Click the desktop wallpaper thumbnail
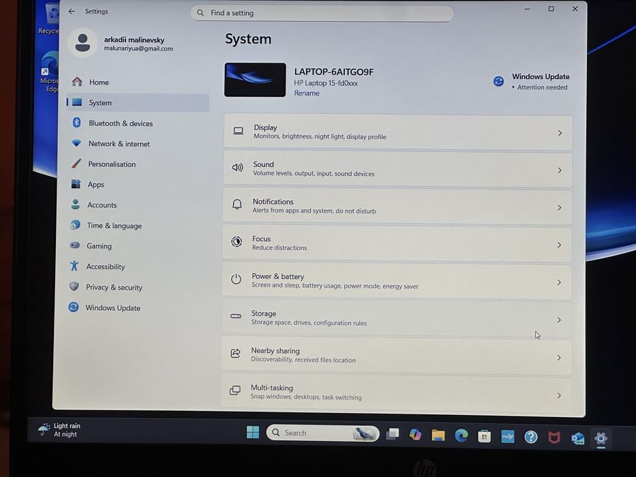The image size is (636, 477). point(255,80)
